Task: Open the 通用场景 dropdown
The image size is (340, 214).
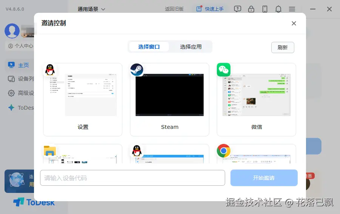Action: (91, 9)
